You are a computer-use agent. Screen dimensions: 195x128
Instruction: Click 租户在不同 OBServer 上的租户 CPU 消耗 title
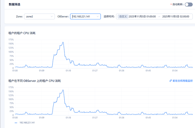35,81
